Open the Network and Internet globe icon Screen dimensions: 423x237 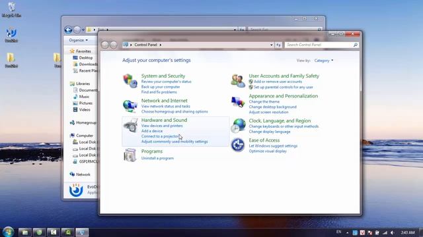[x=130, y=106]
